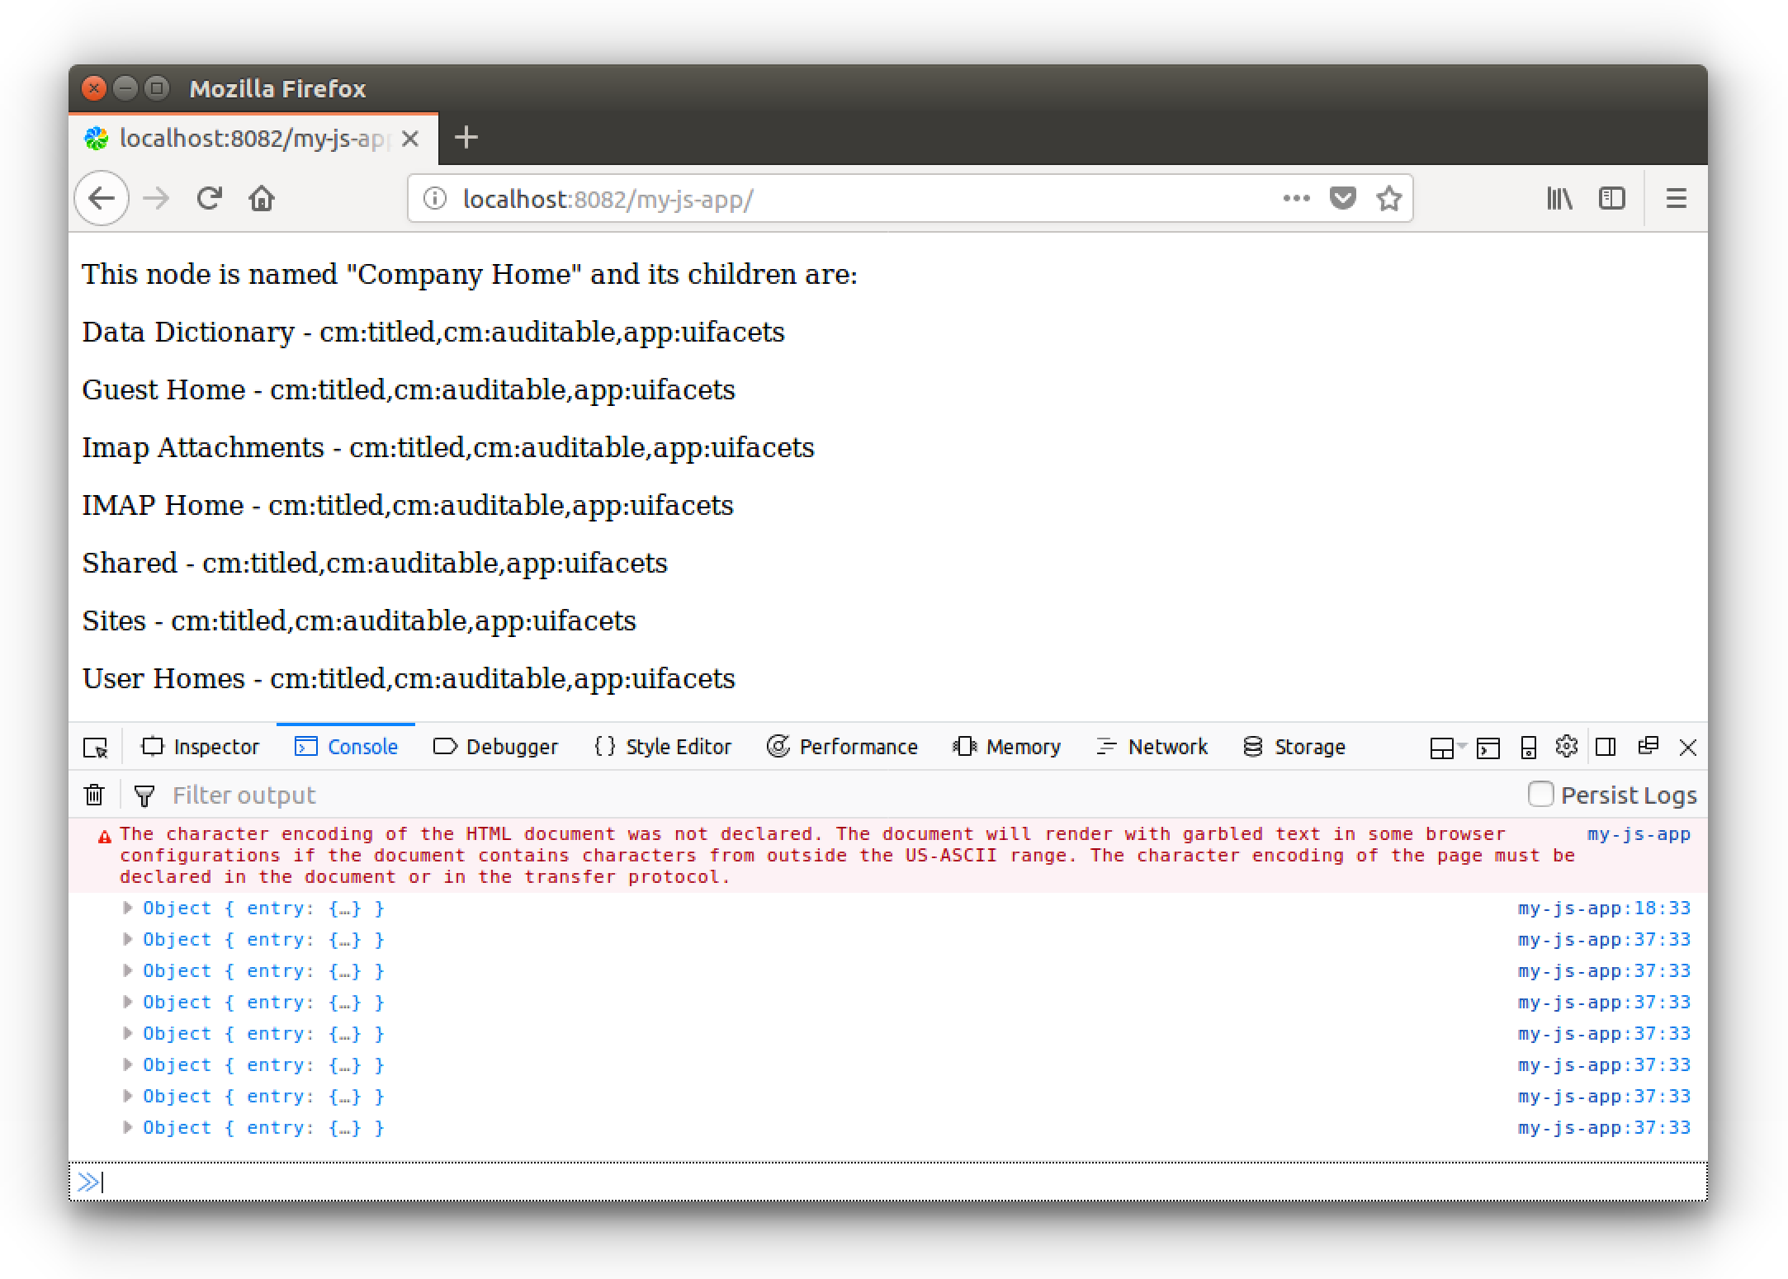1788x1279 pixels.
Task: Enable the Persist Logs checkbox
Action: pyautogui.click(x=1540, y=794)
